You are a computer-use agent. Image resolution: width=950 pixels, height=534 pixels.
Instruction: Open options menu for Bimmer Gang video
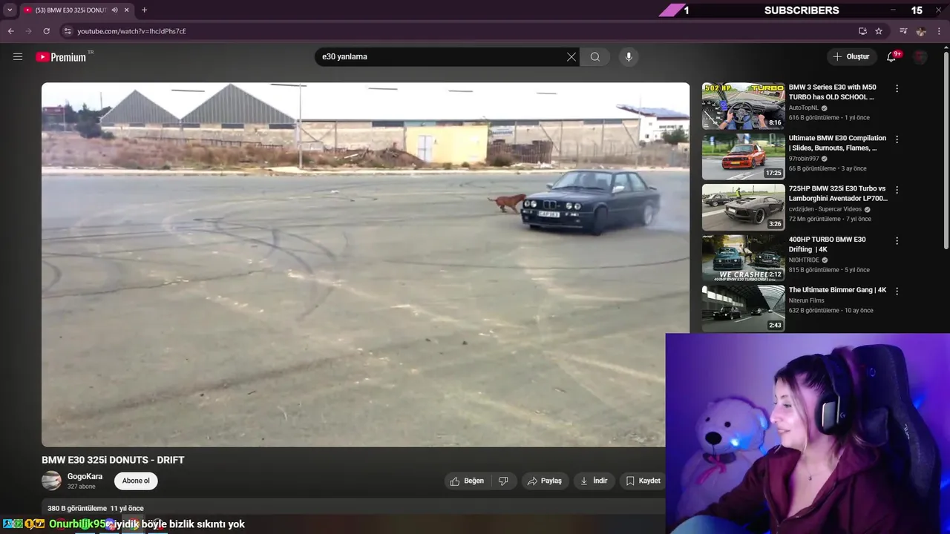click(x=897, y=291)
